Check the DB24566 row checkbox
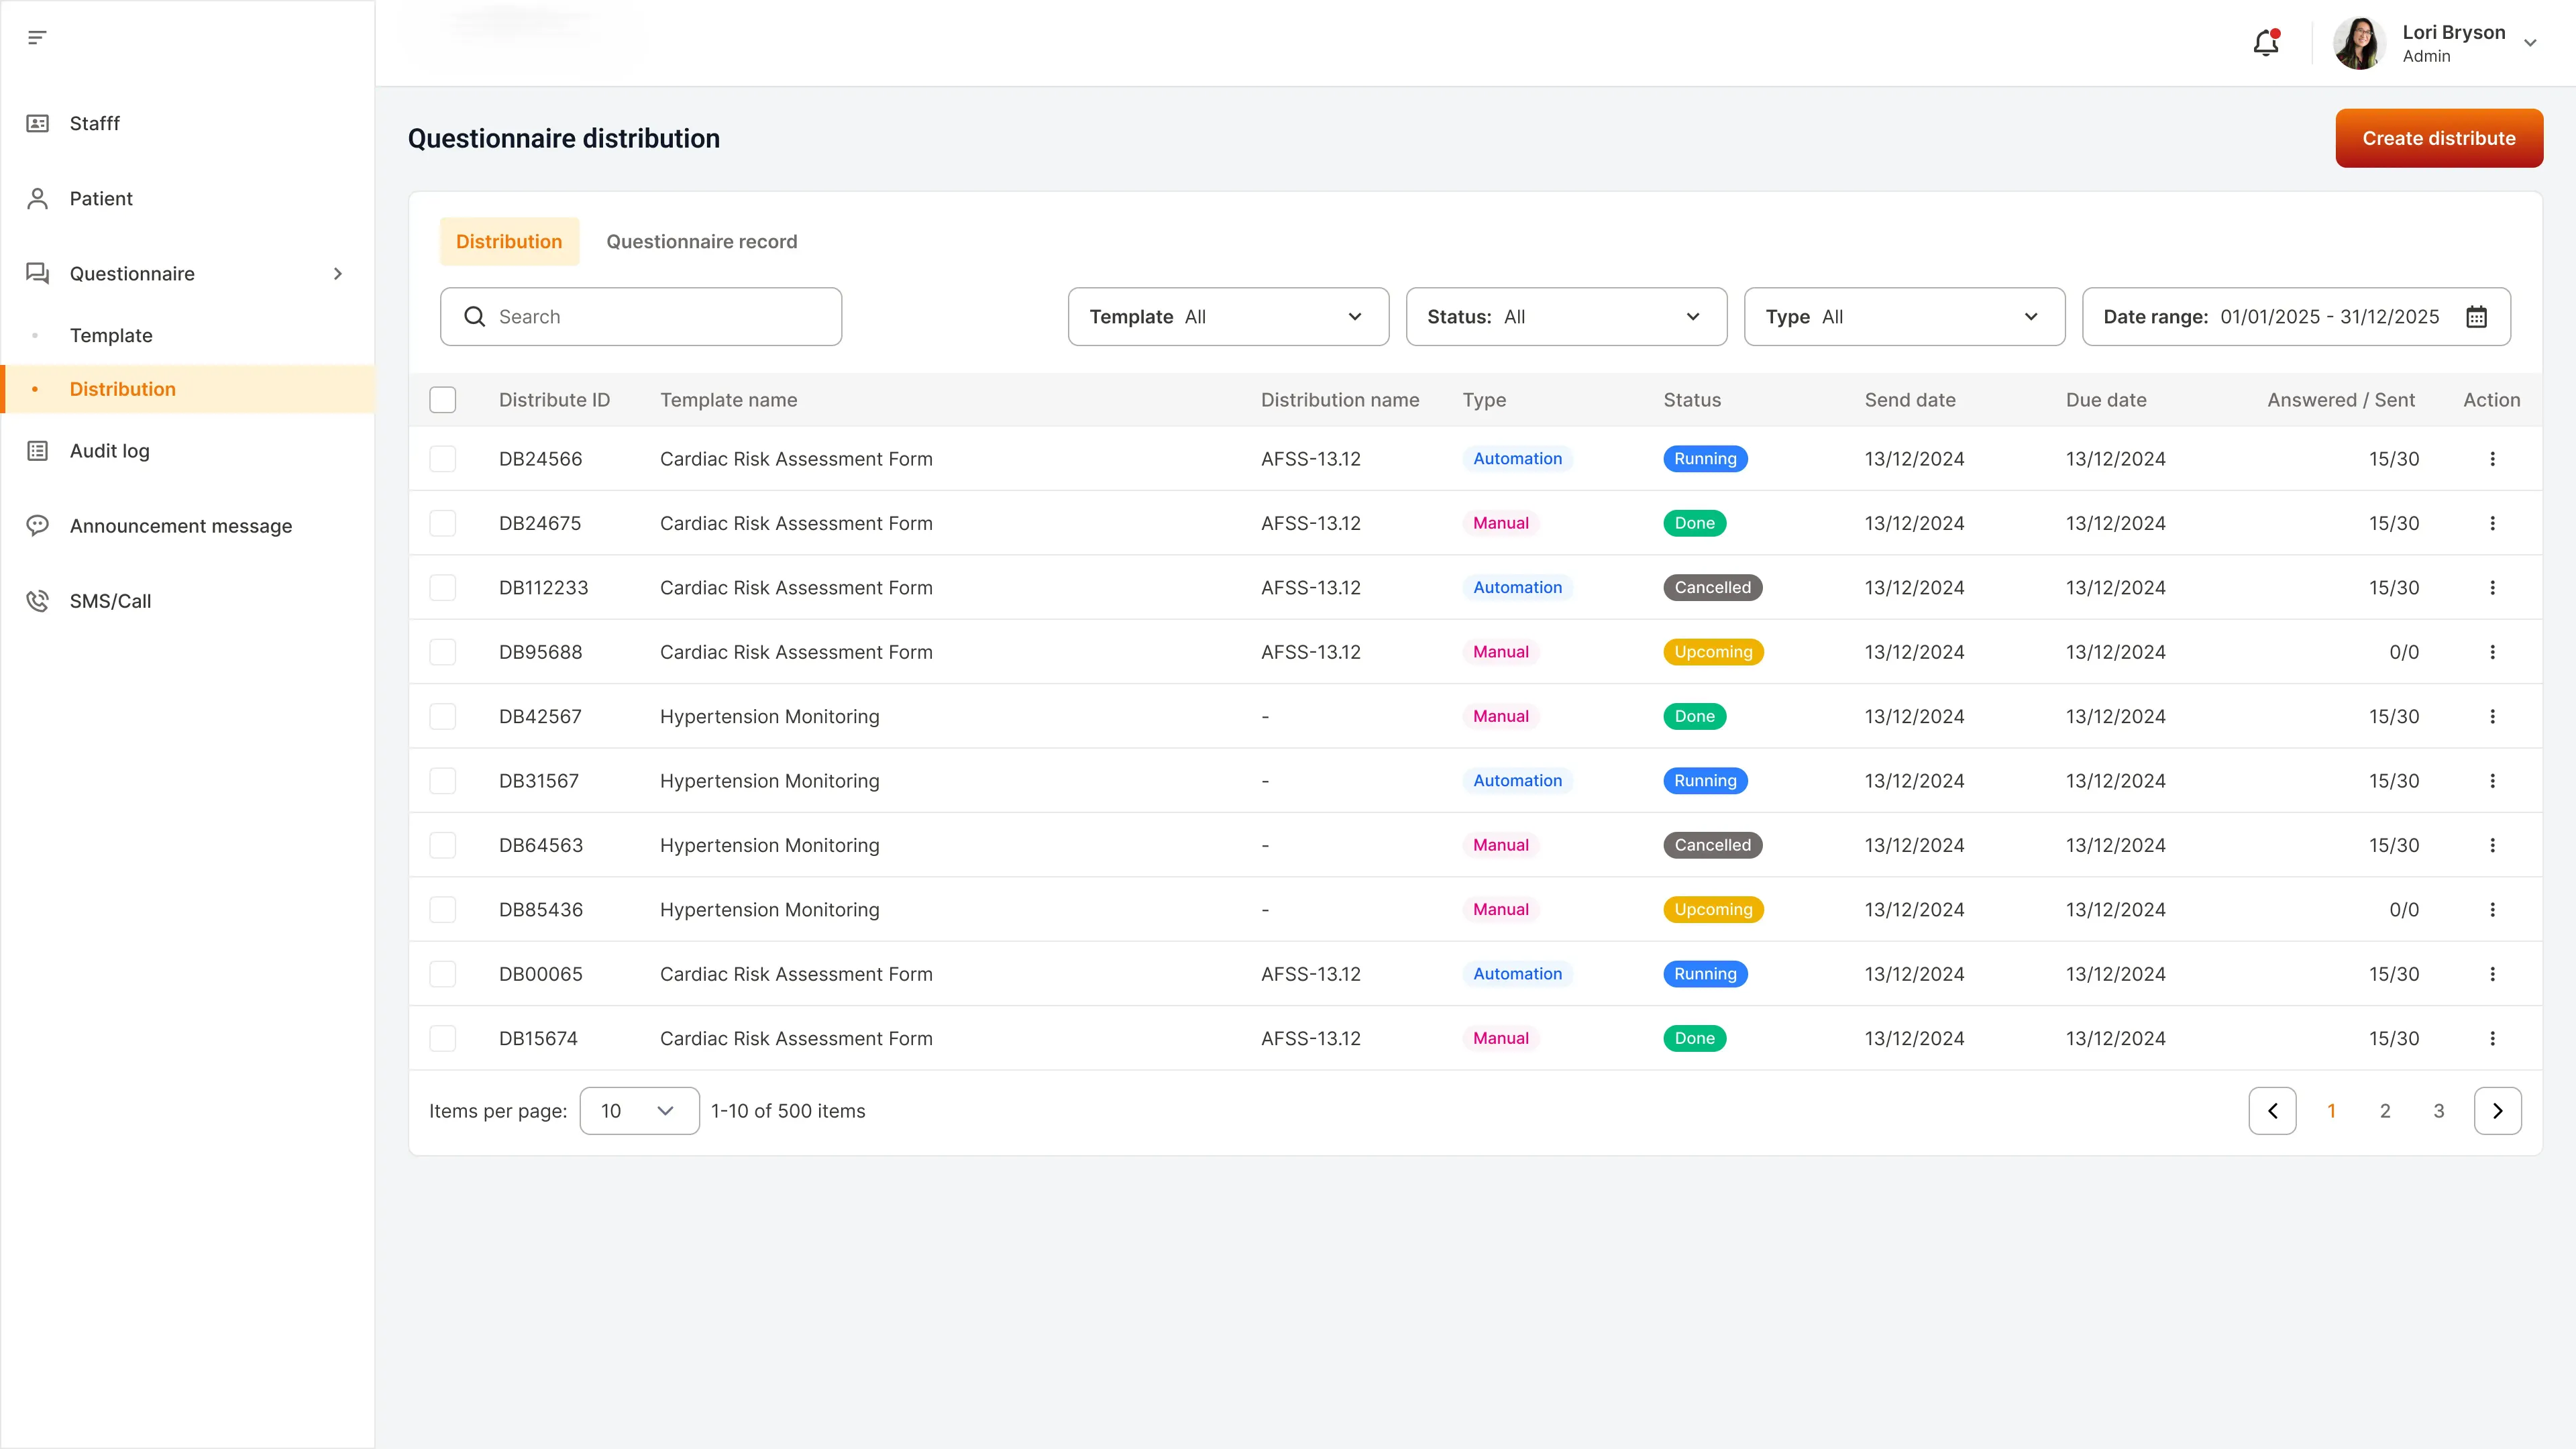Viewport: 2576px width, 1449px height. pyautogui.click(x=442, y=459)
